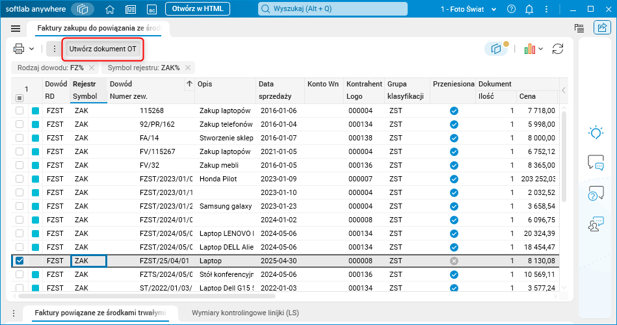
Task: Uncheck the FZST/25/04/01 Laptop row
Action: tap(20, 261)
